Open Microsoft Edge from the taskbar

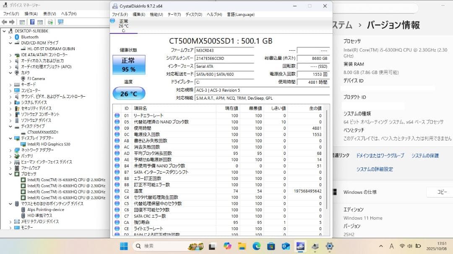[256, 246]
